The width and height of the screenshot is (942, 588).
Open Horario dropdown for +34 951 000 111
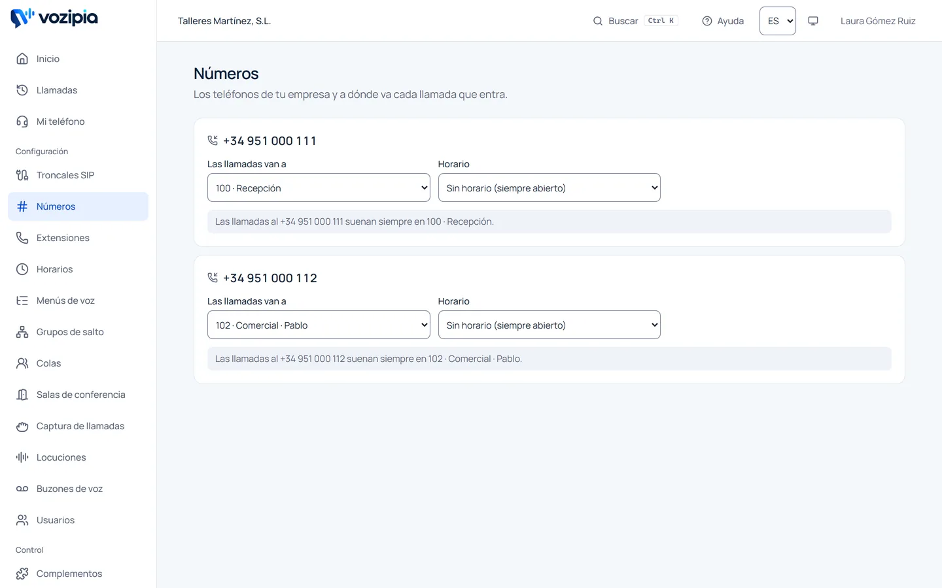549,188
